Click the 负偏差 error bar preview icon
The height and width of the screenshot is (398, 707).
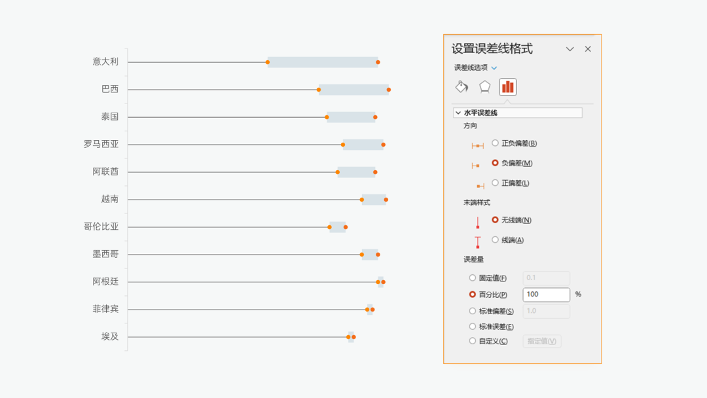point(477,166)
